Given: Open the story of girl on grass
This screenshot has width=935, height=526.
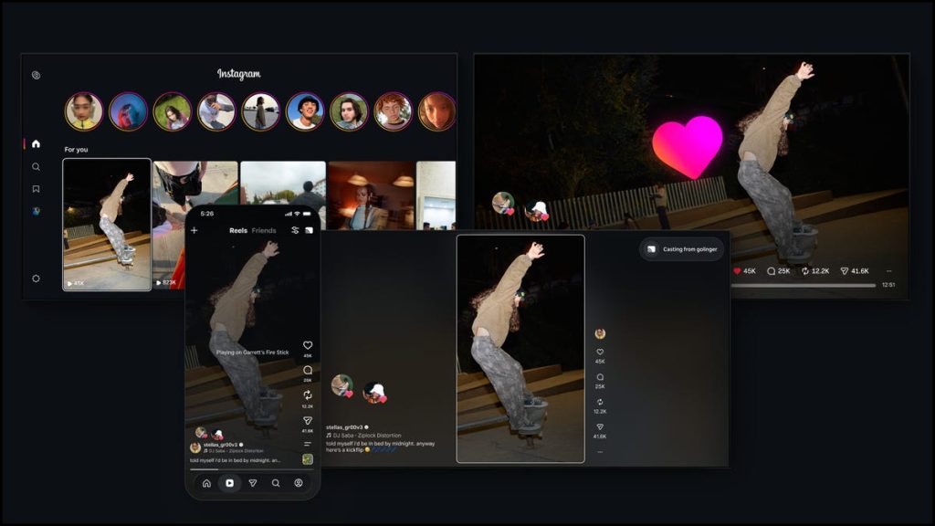Looking at the screenshot, I should coord(173,111).
